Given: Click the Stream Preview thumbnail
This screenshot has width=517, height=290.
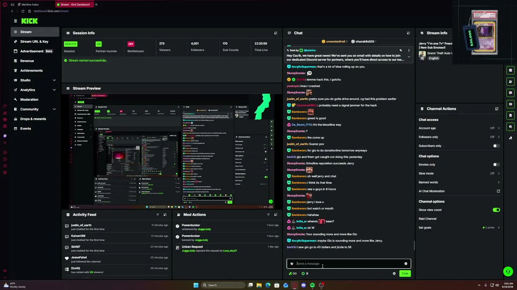Looking at the screenshot, I should 172,151.
